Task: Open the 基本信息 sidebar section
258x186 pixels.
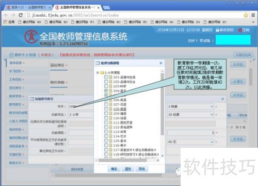Action: 15,63
